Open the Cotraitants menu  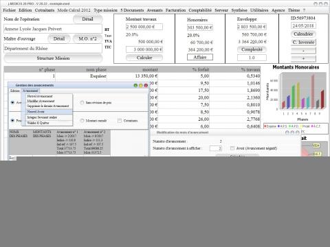click(45, 10)
